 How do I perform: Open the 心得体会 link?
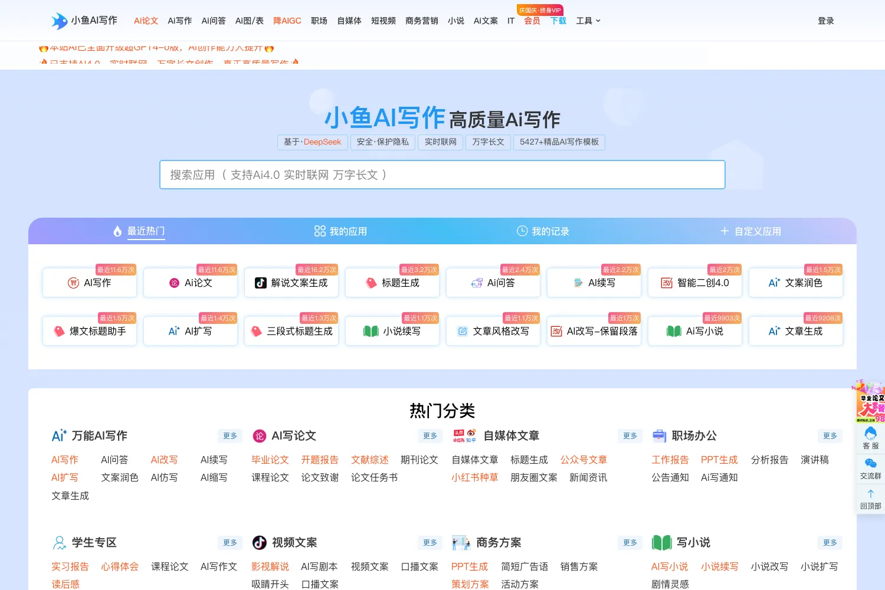coord(120,566)
